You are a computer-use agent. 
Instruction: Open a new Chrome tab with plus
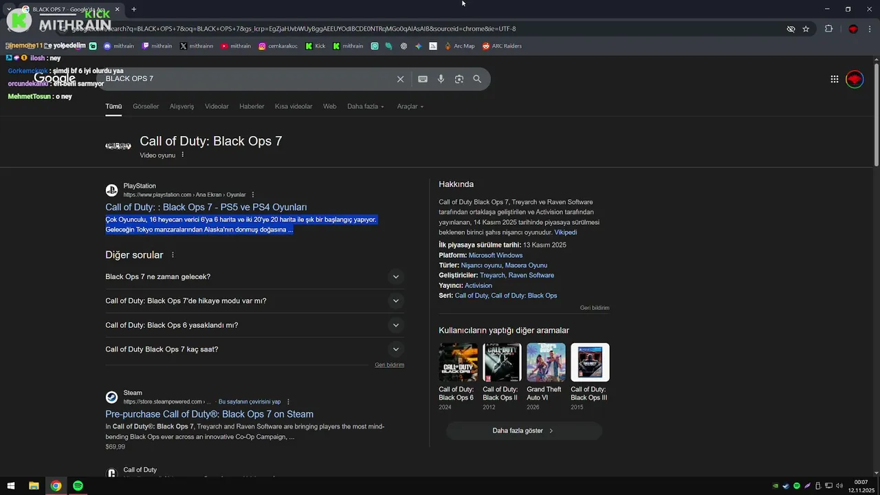(x=133, y=10)
